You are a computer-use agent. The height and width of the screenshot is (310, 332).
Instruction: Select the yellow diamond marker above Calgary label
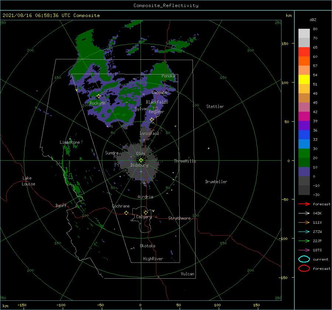[146, 212]
